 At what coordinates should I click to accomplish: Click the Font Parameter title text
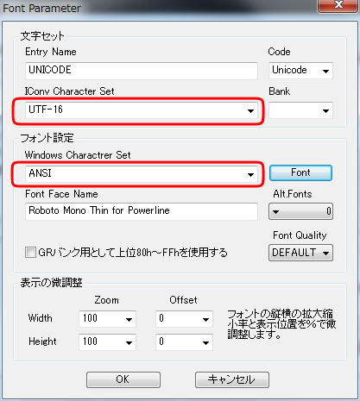(x=41, y=8)
